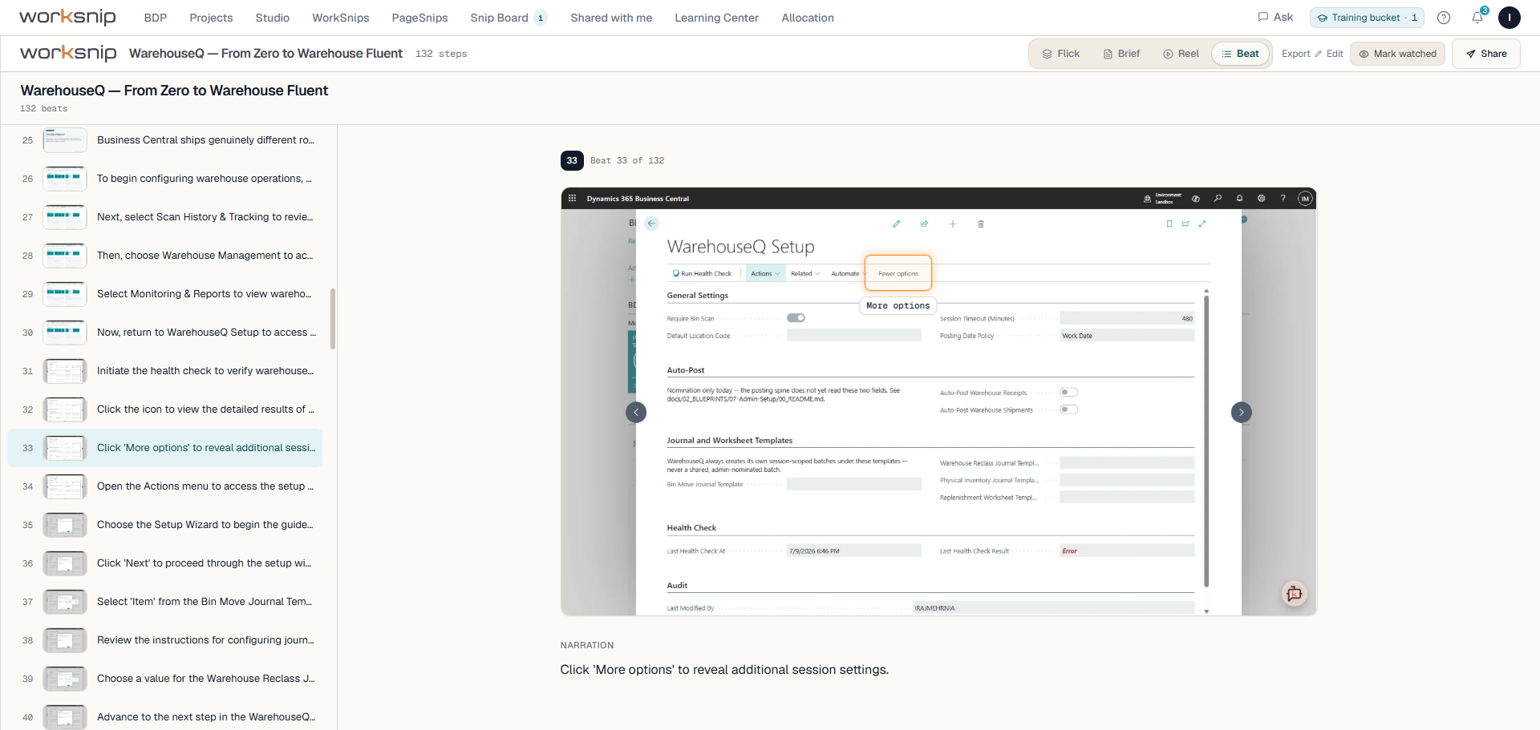
Task: Go to Studio in the top navigation
Action: coord(273,18)
